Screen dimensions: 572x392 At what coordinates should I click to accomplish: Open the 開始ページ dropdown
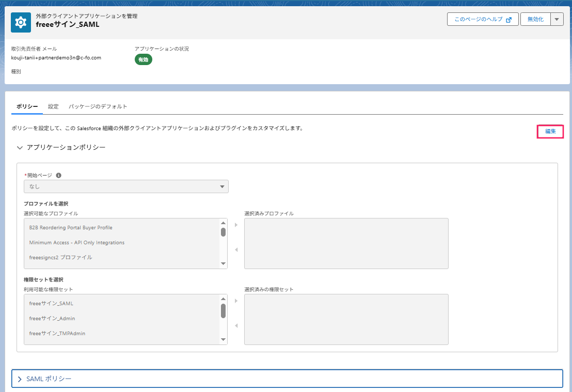(x=126, y=186)
